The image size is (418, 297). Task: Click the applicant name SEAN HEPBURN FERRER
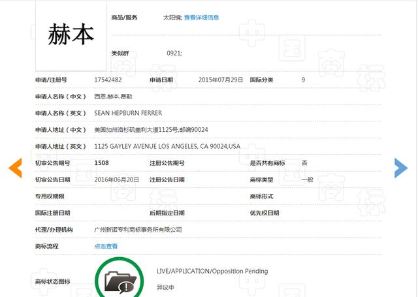point(128,113)
